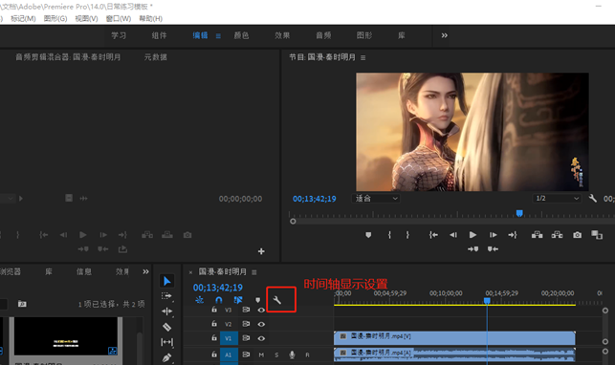Open 窗口(W) menu
This screenshot has width=615, height=365.
(x=119, y=18)
